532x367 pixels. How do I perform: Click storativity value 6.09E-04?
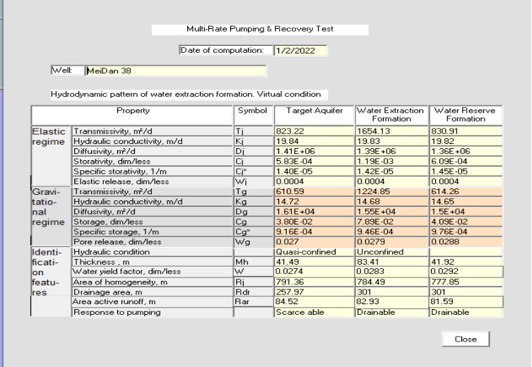pyautogui.click(x=466, y=161)
